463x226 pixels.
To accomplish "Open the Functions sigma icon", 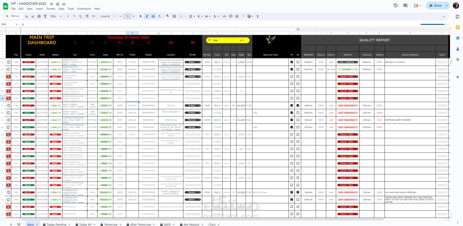I will pos(258,16).
